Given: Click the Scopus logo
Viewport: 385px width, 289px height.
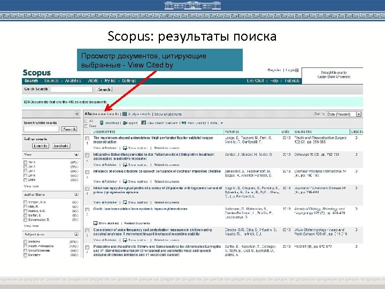Looking at the screenshot, I should pyautogui.click(x=36, y=73).
